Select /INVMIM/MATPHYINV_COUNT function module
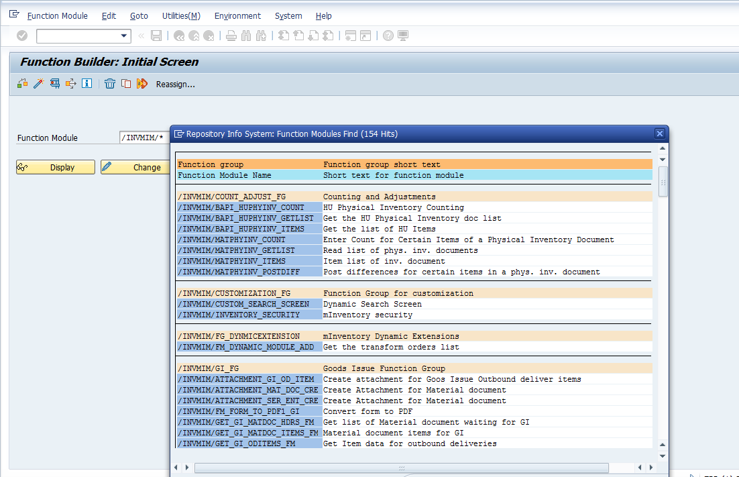This screenshot has height=477, width=739. coord(231,240)
